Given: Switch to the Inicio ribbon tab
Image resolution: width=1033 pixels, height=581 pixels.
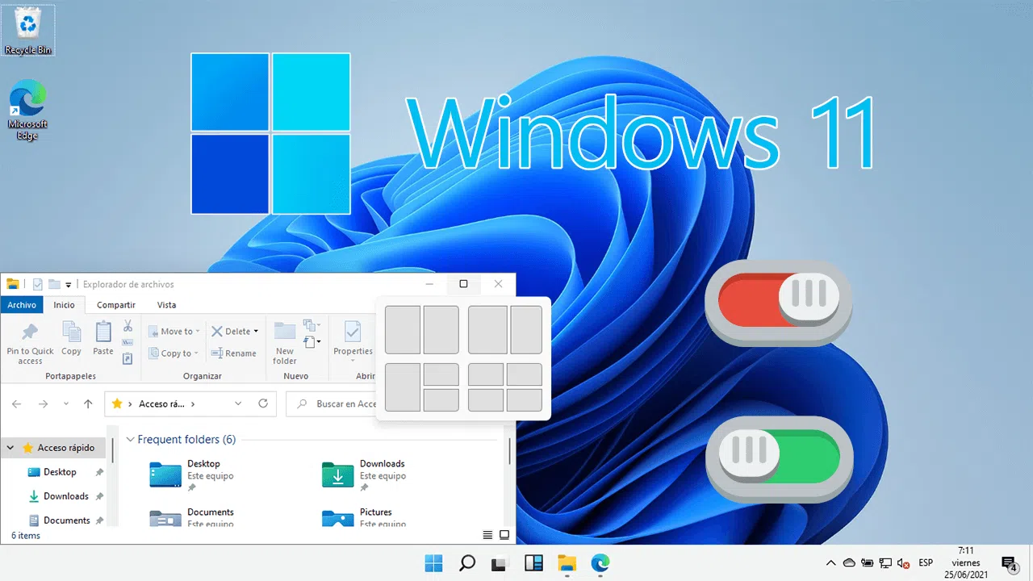Looking at the screenshot, I should 65,305.
